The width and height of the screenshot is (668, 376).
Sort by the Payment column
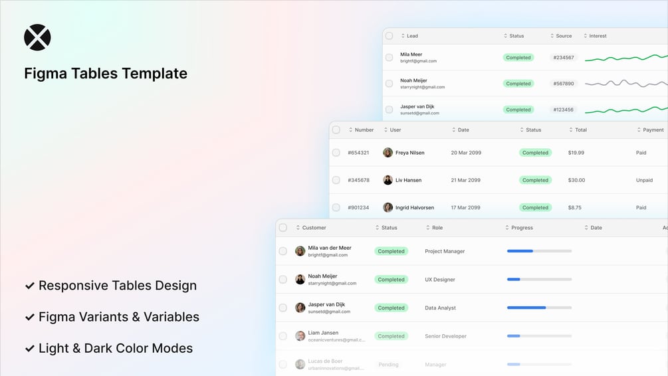[x=650, y=130]
